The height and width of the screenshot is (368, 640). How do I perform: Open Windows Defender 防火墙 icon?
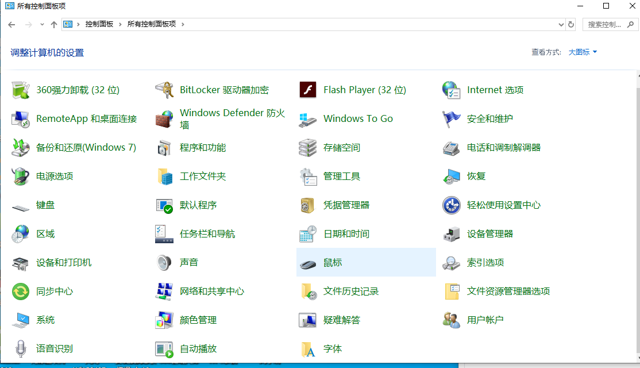tap(164, 119)
